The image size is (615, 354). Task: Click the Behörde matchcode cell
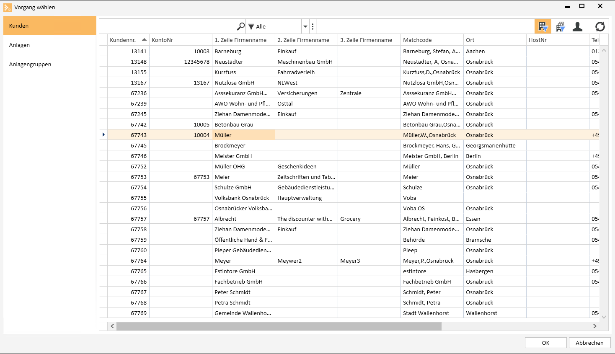[x=432, y=240]
